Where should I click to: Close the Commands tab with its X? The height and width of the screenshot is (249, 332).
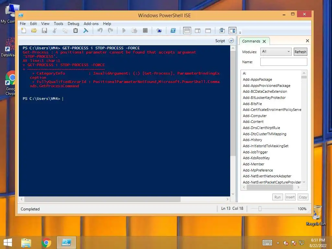(264, 41)
